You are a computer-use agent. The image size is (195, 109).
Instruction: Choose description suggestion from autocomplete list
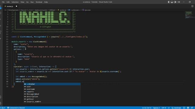[x=52, y=97]
